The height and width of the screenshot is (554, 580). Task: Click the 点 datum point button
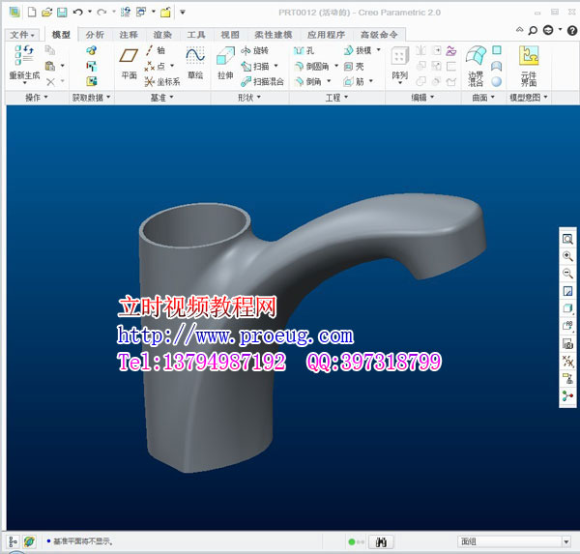point(155,67)
